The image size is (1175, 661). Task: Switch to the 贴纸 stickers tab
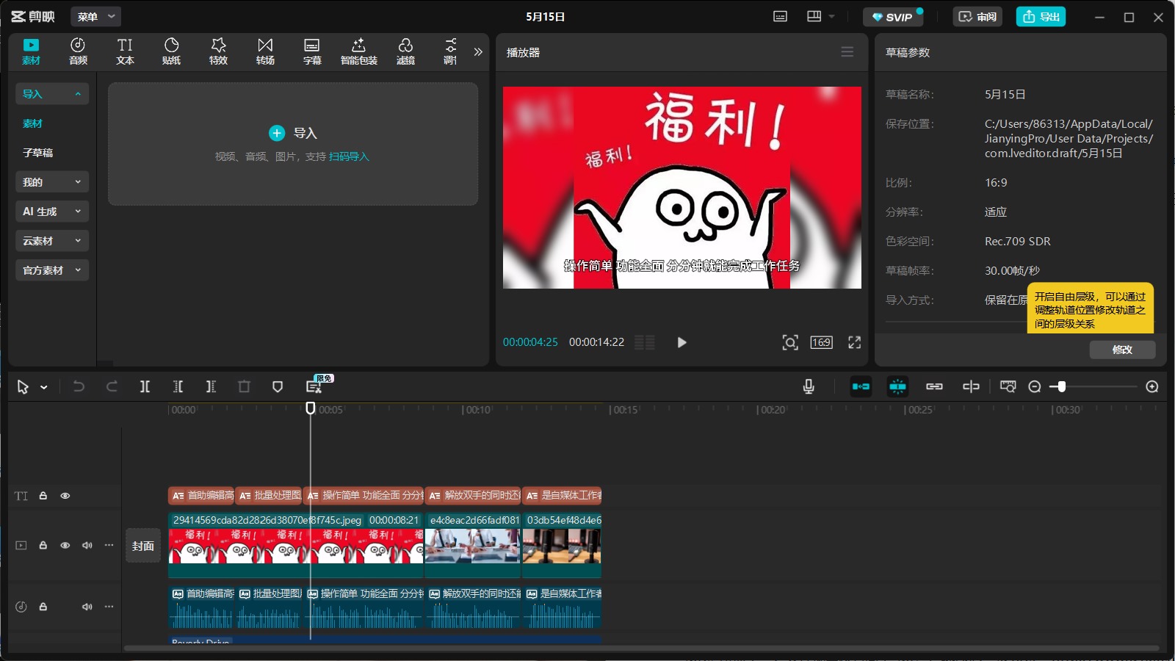171,51
